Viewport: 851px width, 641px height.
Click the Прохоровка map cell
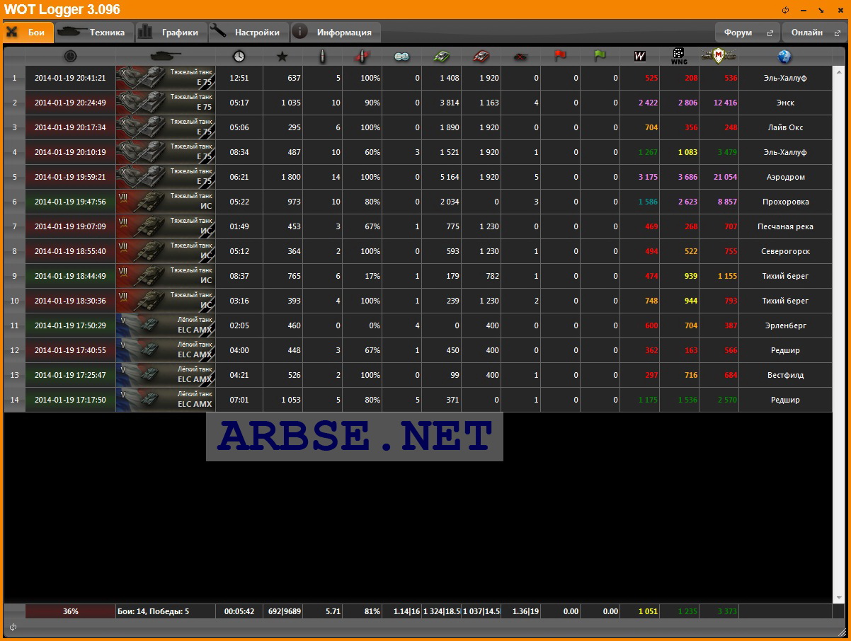pos(785,202)
